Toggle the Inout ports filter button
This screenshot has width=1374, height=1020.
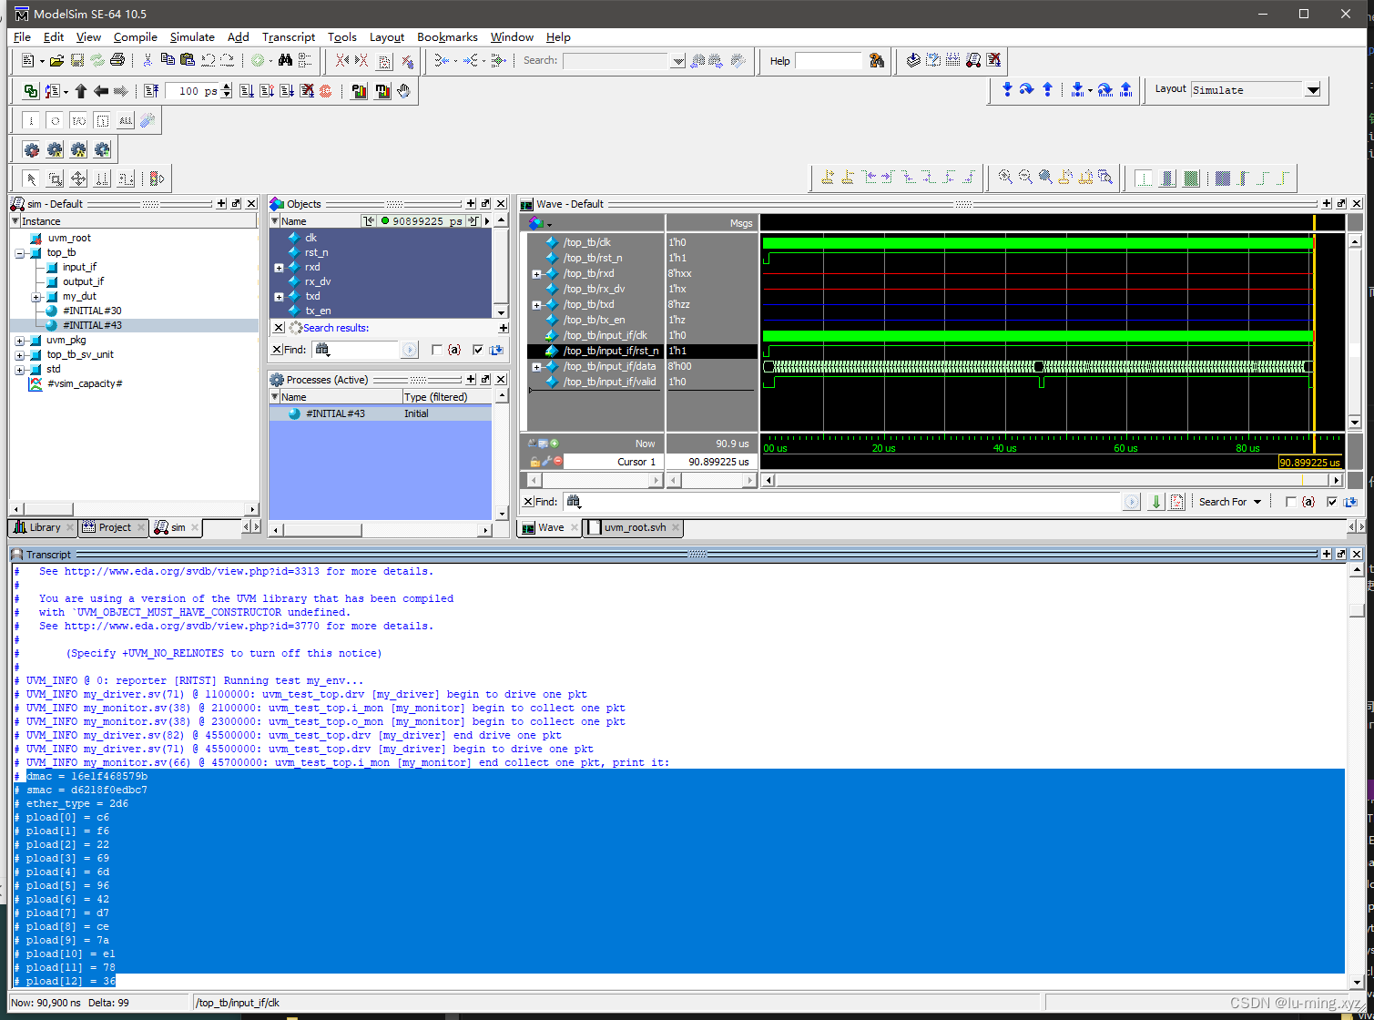point(78,120)
